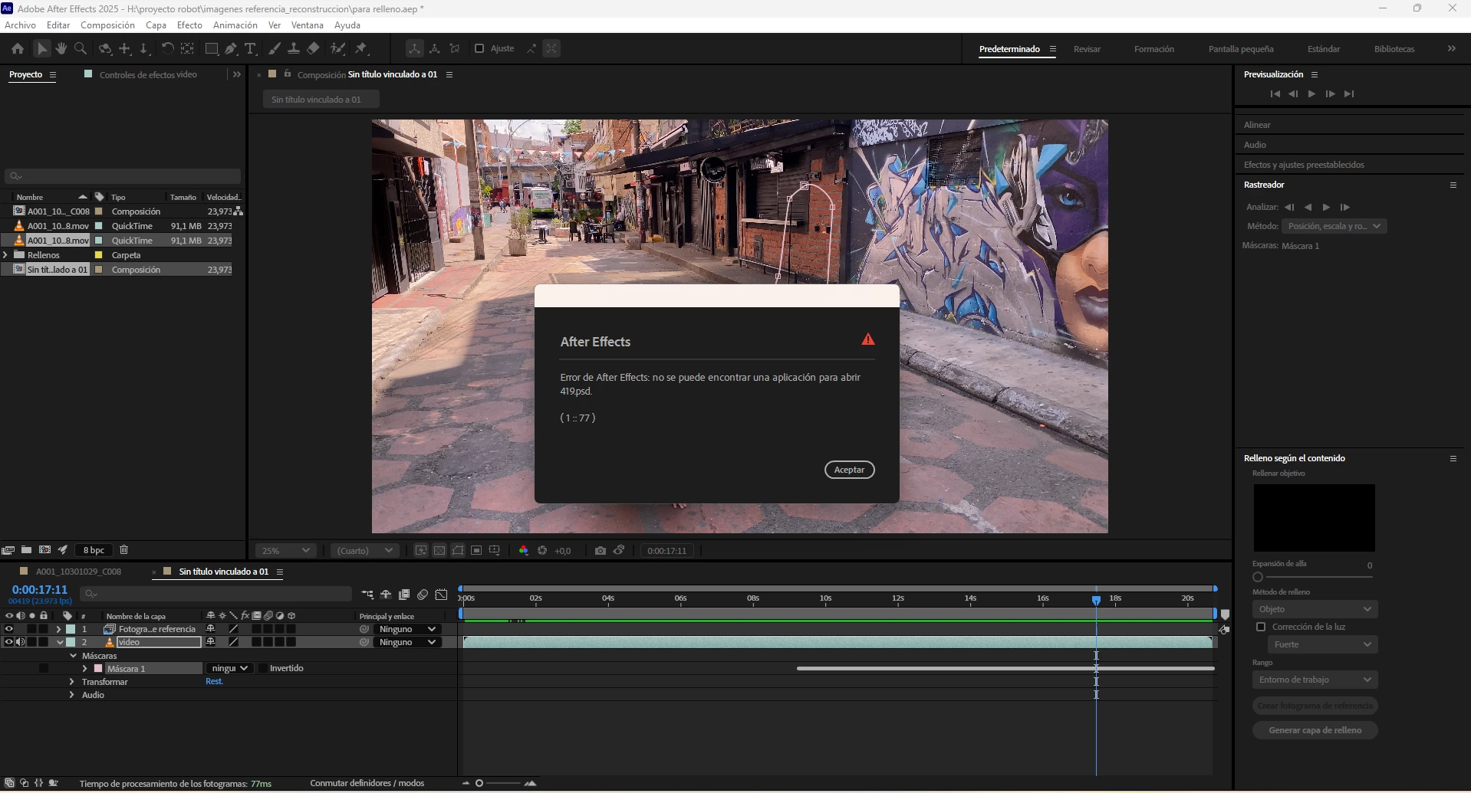Select the Brush tool
The width and height of the screenshot is (1471, 793).
[274, 48]
